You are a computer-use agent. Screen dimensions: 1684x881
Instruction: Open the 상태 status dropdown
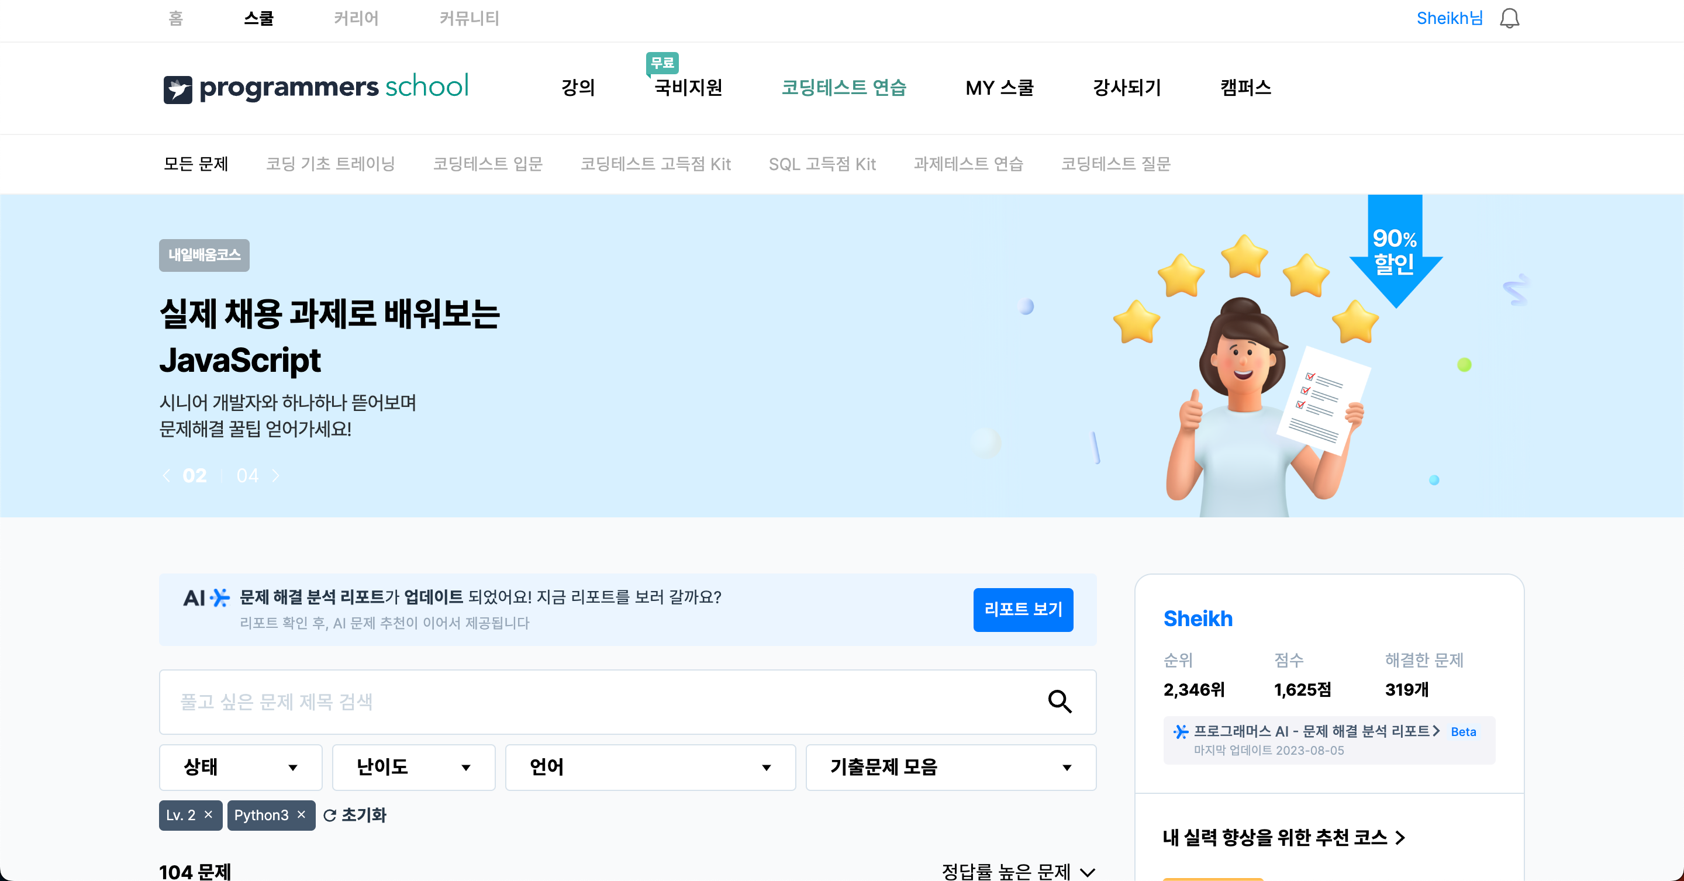coord(240,766)
